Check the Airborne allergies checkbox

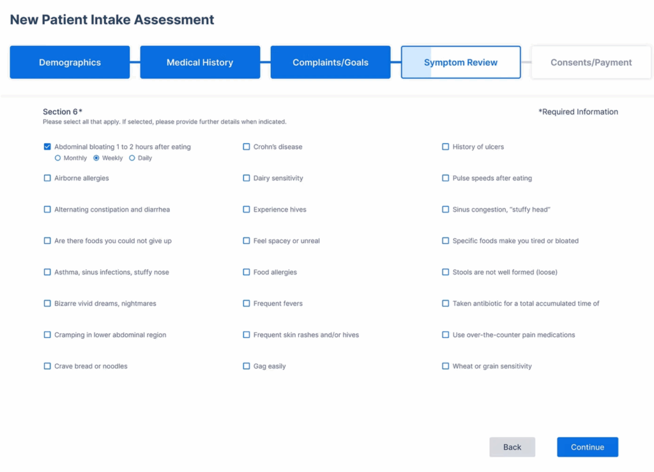[x=47, y=178]
